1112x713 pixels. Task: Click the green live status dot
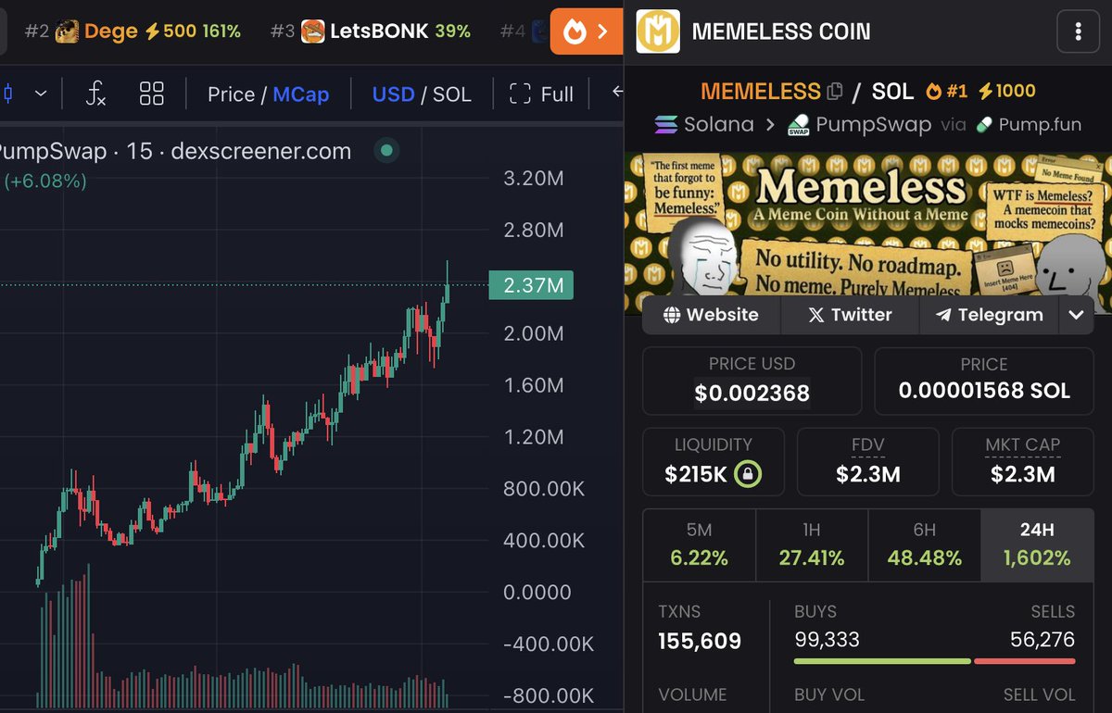(x=386, y=150)
